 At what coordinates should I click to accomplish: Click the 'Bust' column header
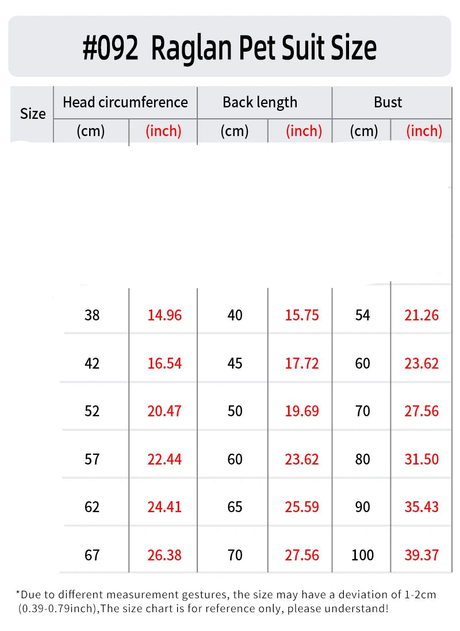pos(388,102)
